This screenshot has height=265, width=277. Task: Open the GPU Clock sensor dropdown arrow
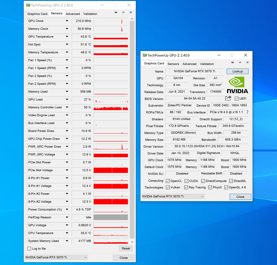67,21
